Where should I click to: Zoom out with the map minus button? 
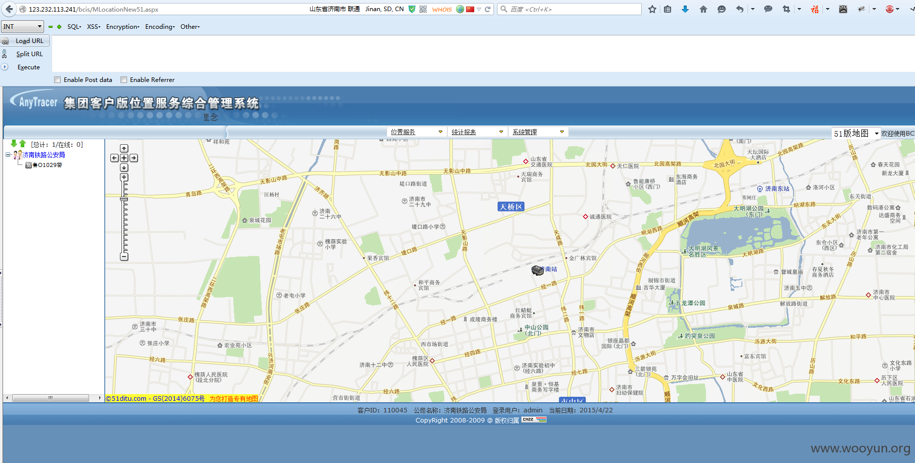click(x=124, y=257)
